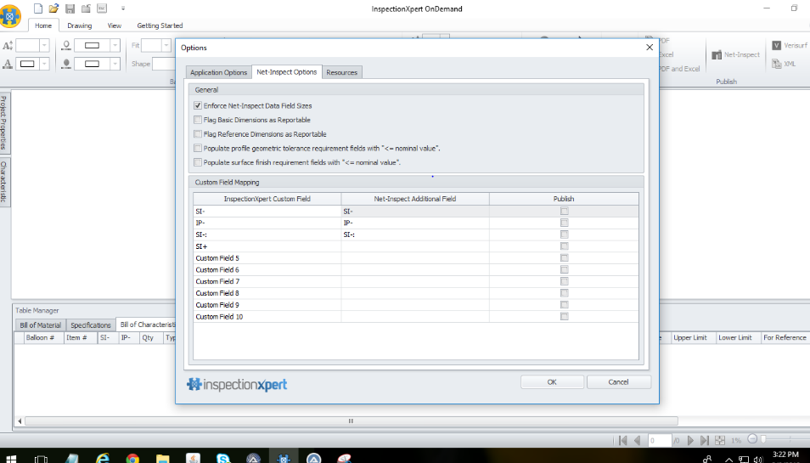The image size is (810, 463).
Task: Expand the Characteristic side panel
Action: (4, 182)
